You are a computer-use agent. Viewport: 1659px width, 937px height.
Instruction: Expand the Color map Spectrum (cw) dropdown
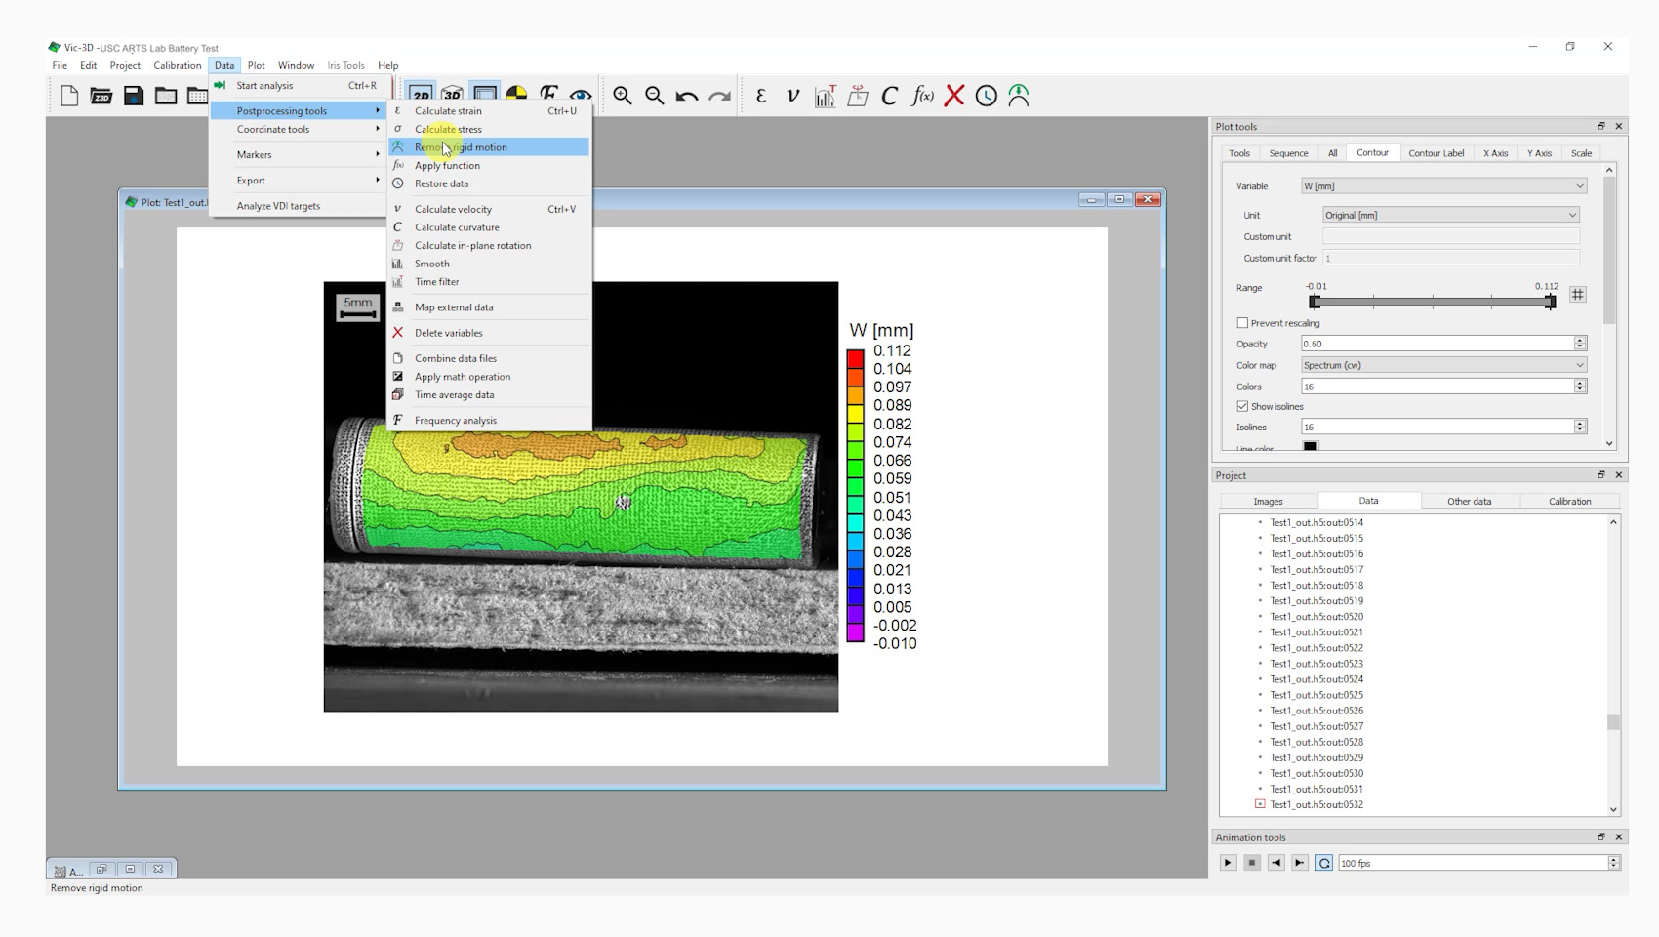click(x=1443, y=365)
